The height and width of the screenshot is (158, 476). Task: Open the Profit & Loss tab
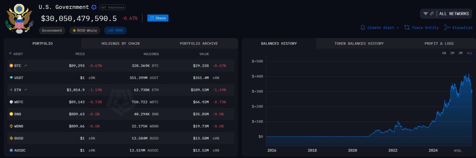pos(439,43)
